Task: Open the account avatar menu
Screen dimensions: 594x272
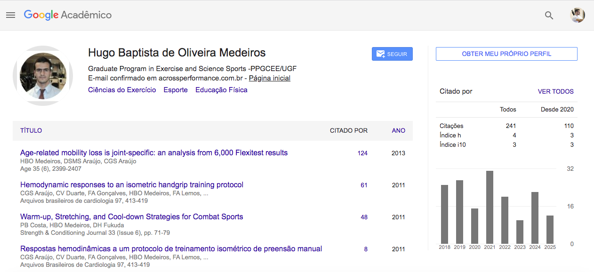Action: [x=577, y=15]
